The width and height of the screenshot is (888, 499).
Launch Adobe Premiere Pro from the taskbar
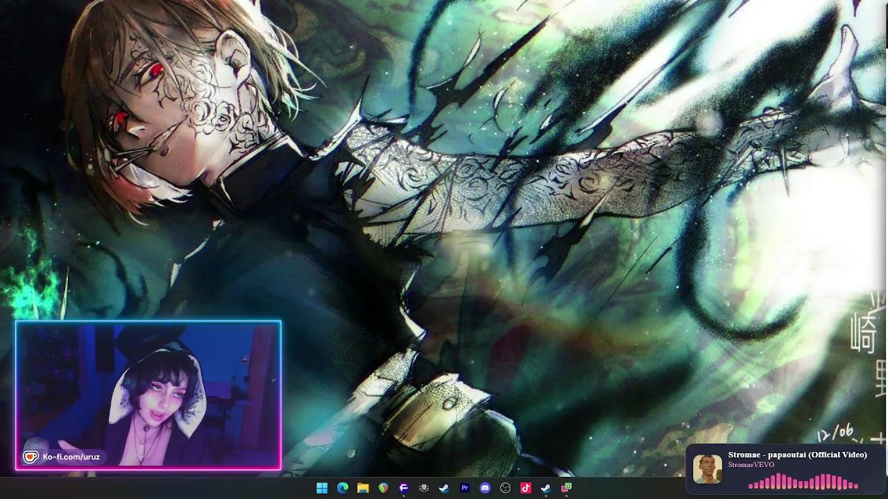tap(465, 488)
